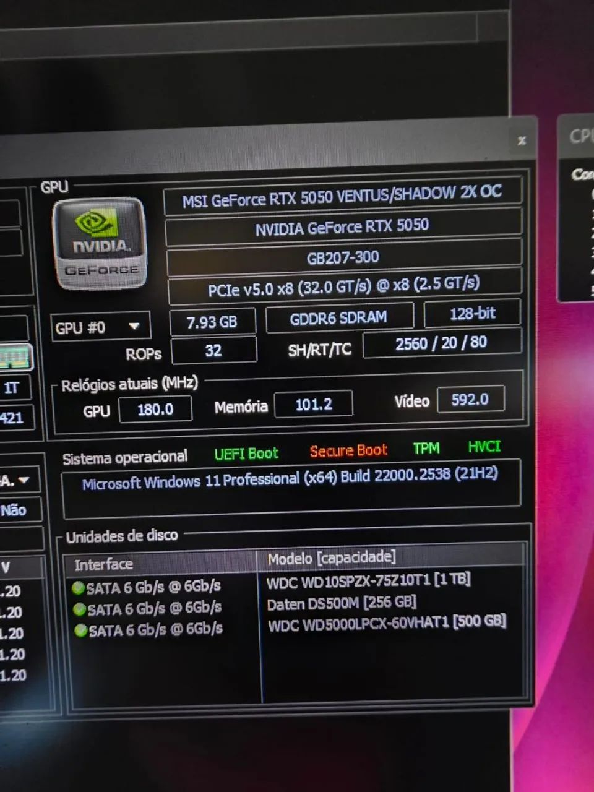
Task: Select the WDC WD5000LPCX-60VHAT1 [500 GB] drive
Action: point(387,624)
